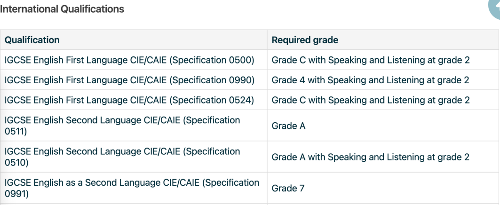Click the text 0510) in the fifth row
The image size is (500, 205).
tap(16, 162)
